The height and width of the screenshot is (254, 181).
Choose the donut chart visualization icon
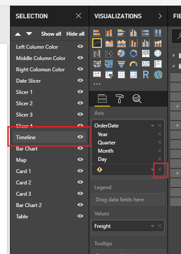[134, 53]
